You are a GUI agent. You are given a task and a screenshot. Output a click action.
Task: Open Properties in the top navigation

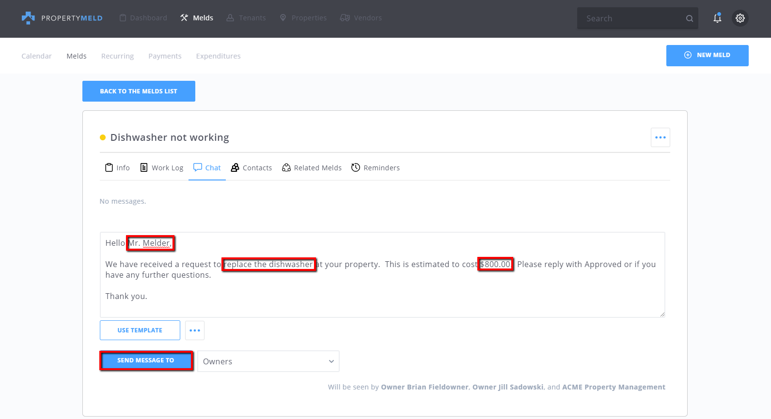click(x=303, y=18)
